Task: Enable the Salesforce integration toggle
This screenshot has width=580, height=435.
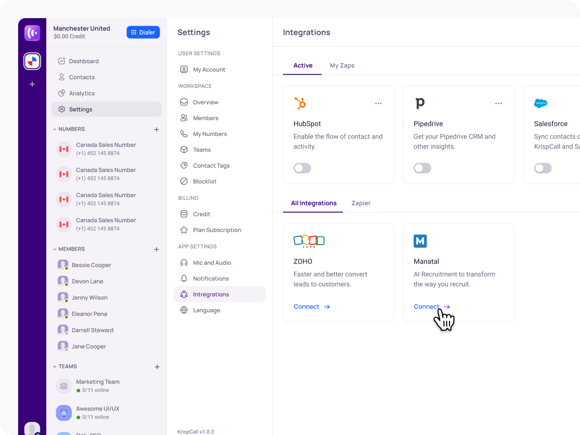Action: click(543, 168)
